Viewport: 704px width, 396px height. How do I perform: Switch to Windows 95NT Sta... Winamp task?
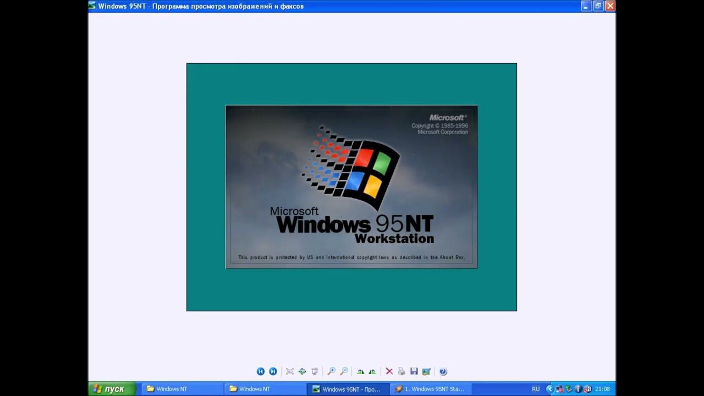coord(431,389)
